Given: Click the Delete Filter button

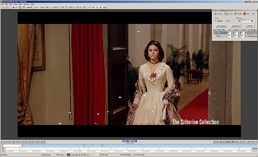Looking at the screenshot, I should point(236,26).
